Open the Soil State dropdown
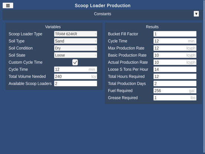Screen dimensions: 205x154 click(75, 55)
